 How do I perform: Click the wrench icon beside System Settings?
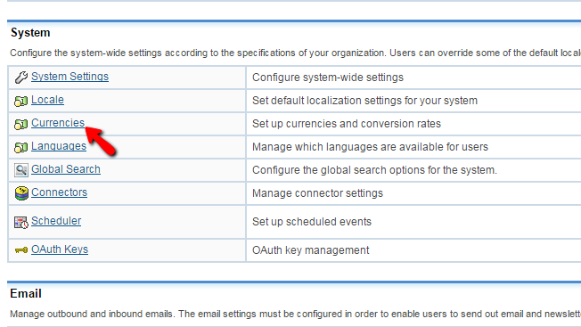[x=21, y=78]
